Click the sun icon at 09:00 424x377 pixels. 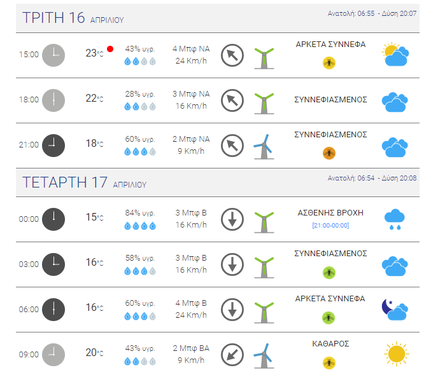point(396,353)
